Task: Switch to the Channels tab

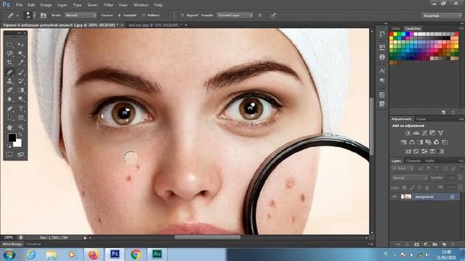Action: (x=413, y=161)
